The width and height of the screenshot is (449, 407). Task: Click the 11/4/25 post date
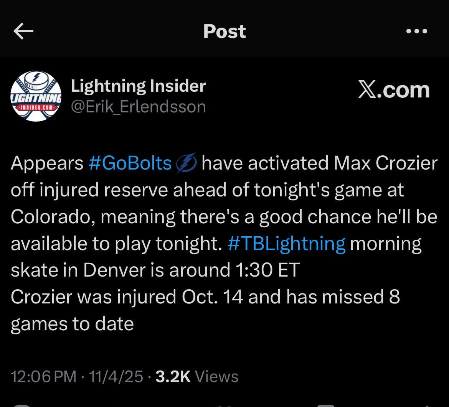(116, 376)
